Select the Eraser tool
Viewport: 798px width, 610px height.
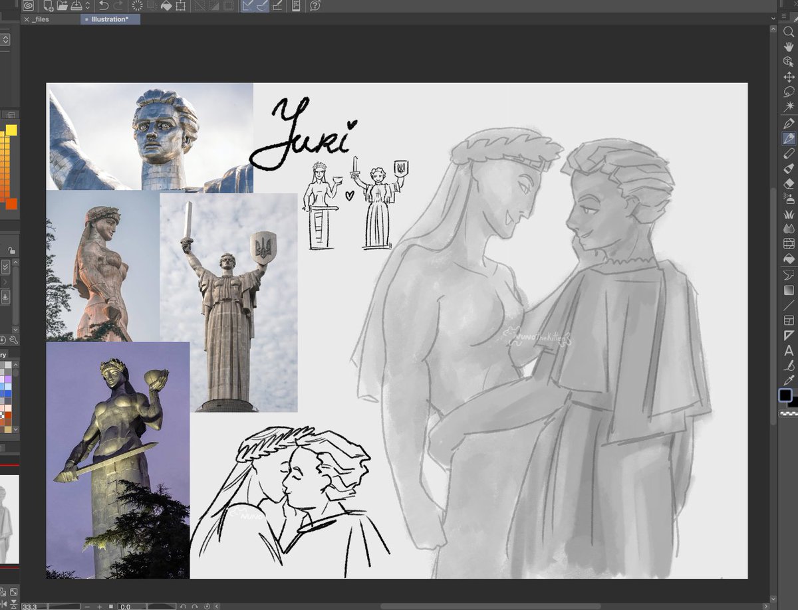[x=789, y=183]
